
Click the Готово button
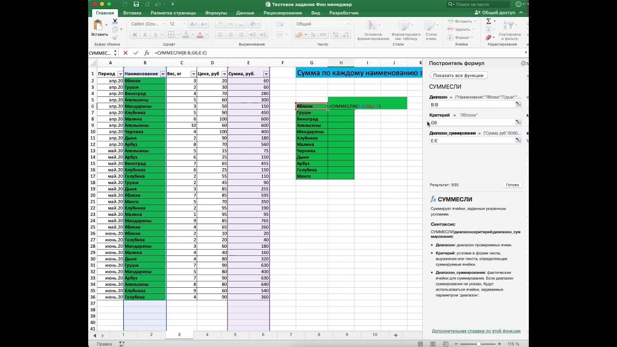tap(512, 185)
